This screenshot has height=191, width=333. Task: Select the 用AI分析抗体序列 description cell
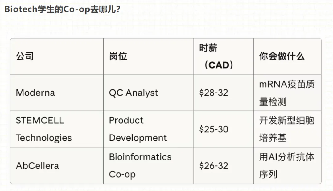(x=286, y=166)
